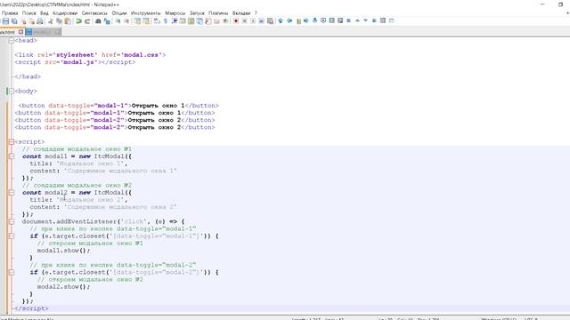570x320 pixels.
Task: Collapse the head tag fold marker
Action: [12, 41]
